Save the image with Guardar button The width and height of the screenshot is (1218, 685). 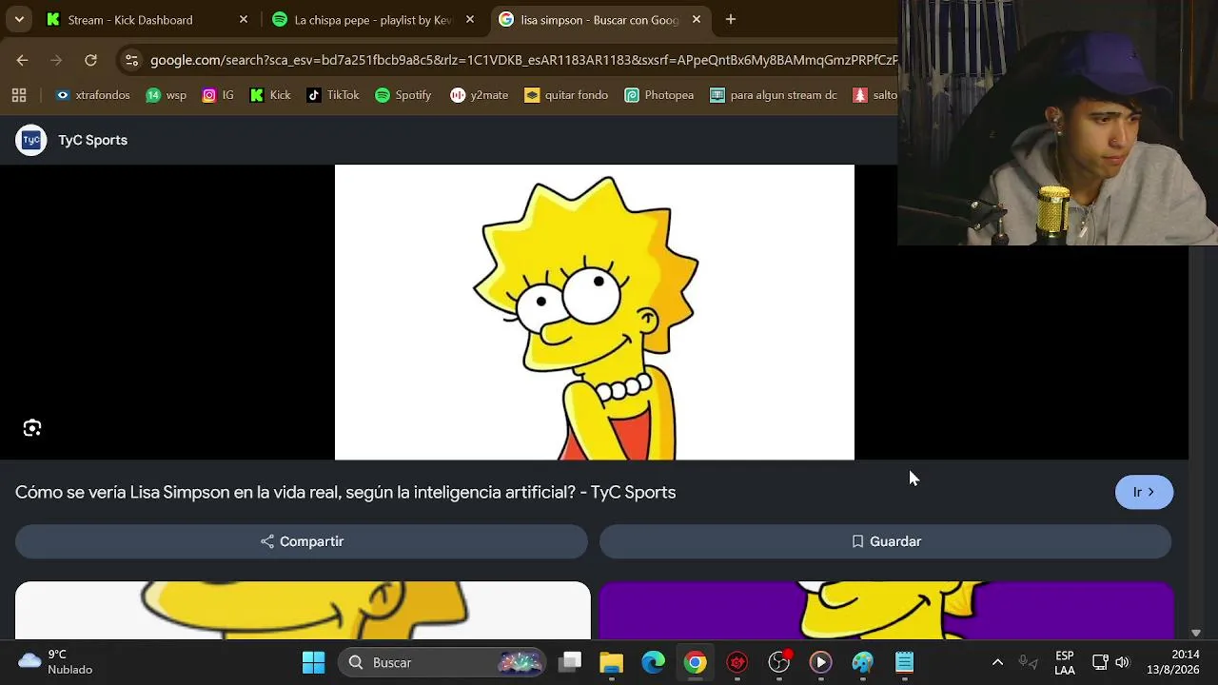(x=885, y=541)
